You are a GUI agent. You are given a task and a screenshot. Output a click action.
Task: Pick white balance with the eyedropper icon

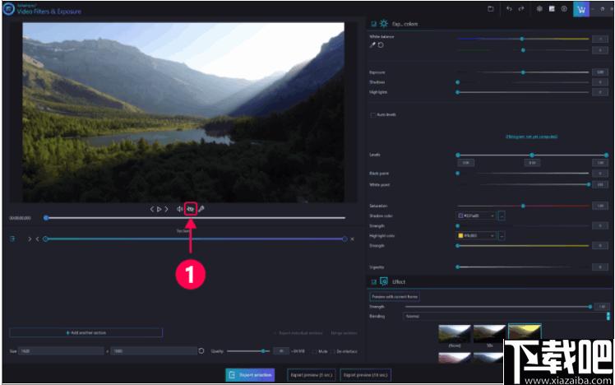click(x=372, y=44)
